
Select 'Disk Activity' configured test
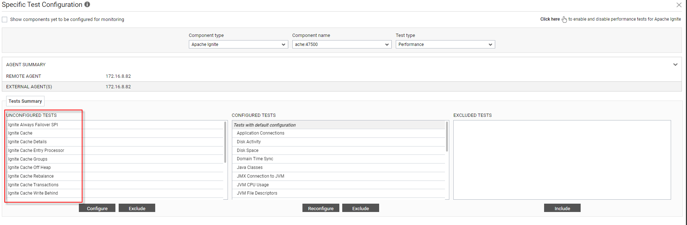pyautogui.click(x=339, y=142)
